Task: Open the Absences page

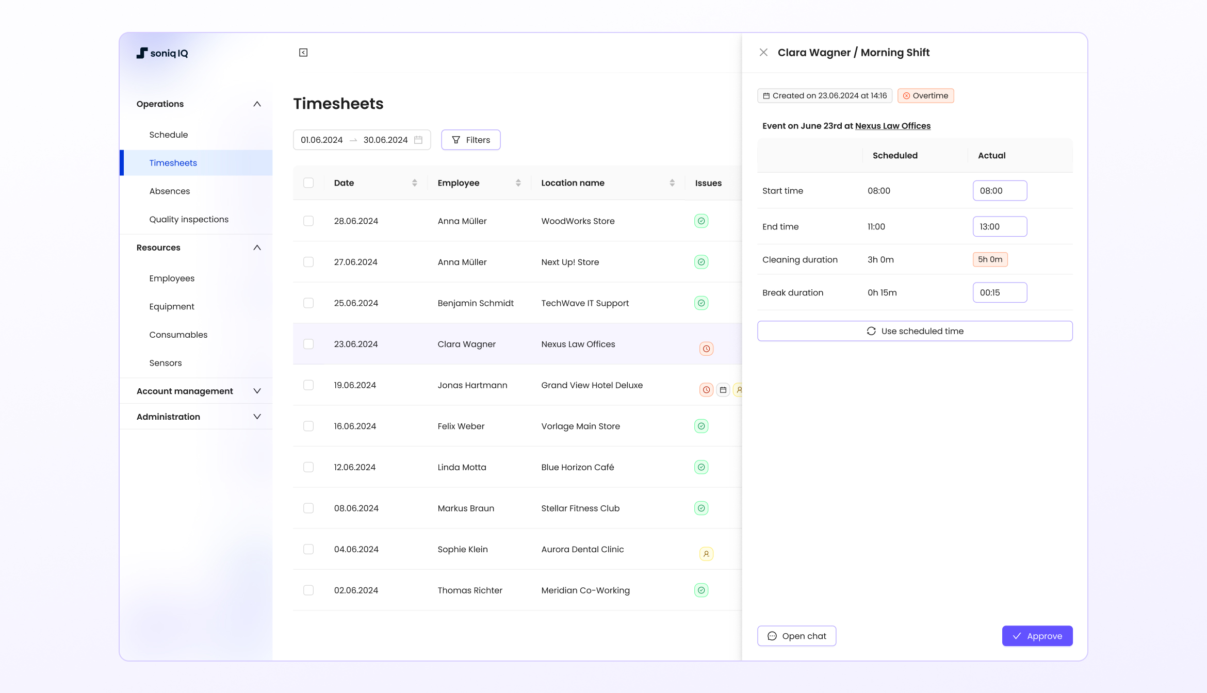Action: pyautogui.click(x=170, y=191)
